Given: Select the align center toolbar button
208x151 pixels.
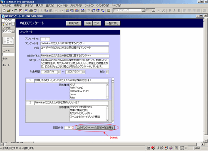Looking at the screenshot, I should coord(190,10).
